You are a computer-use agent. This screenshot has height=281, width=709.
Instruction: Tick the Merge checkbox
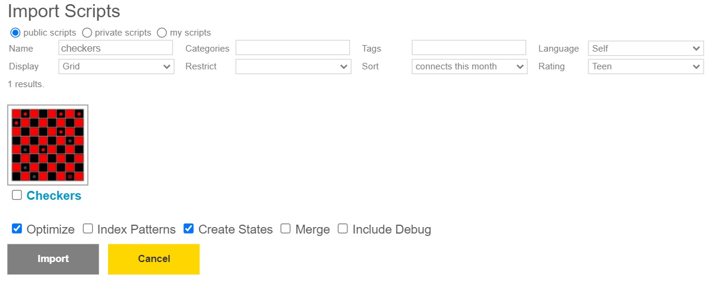click(285, 229)
